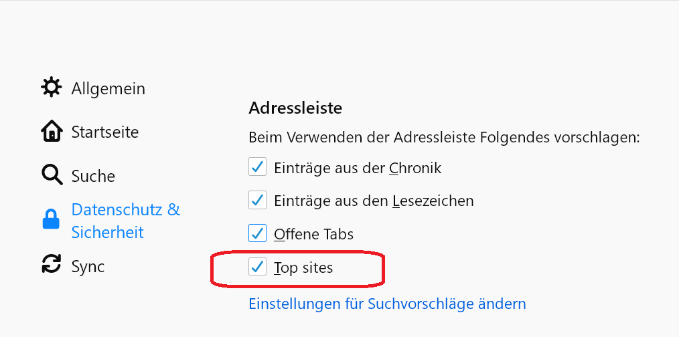Screen dimensions: 679x337
Task: Click the Adressleiste section heading
Action: (295, 108)
